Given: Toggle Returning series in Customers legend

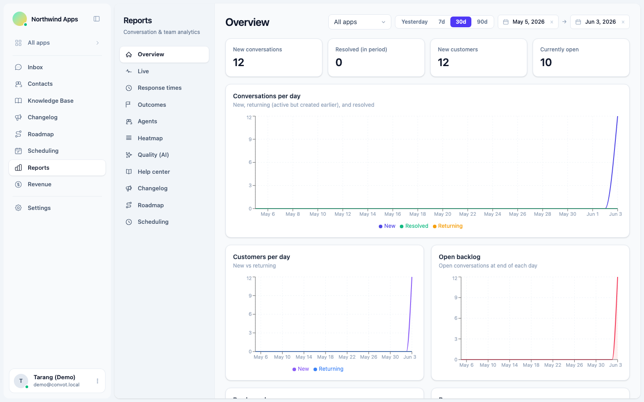Looking at the screenshot, I should [x=328, y=369].
